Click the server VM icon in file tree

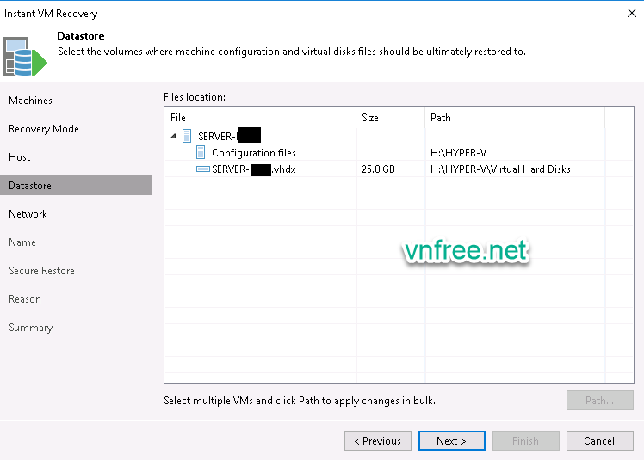click(x=187, y=136)
